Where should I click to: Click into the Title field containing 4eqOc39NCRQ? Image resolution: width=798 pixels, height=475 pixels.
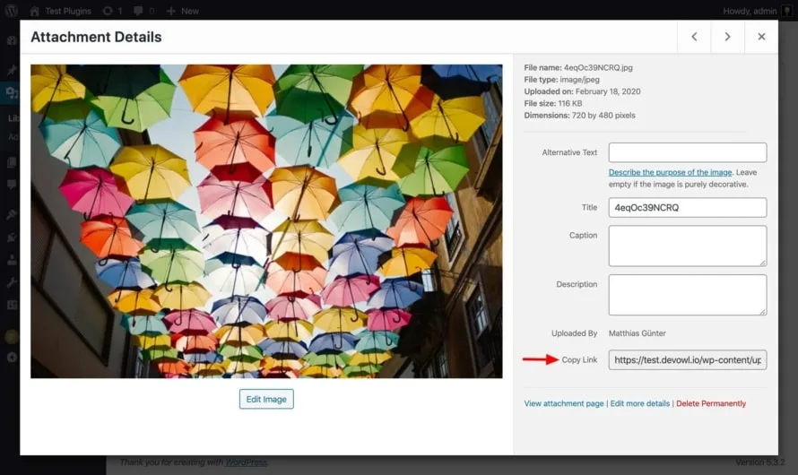click(687, 207)
